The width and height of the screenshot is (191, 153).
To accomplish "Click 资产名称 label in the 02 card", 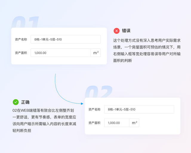I will tap(94, 109).
